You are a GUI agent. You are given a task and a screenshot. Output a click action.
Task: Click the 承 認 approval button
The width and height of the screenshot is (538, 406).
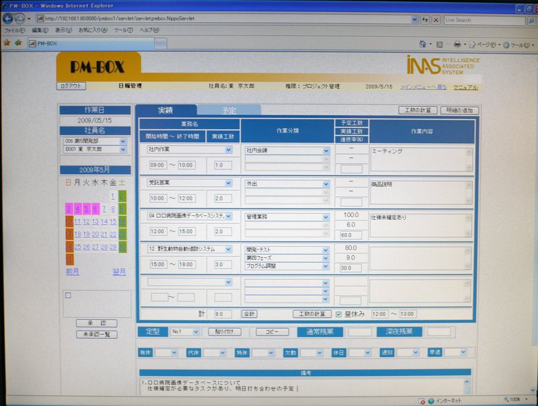pos(96,323)
